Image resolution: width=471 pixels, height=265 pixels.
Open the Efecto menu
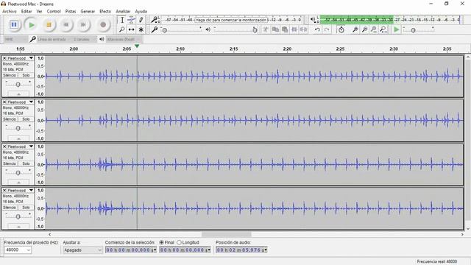pyautogui.click(x=105, y=11)
